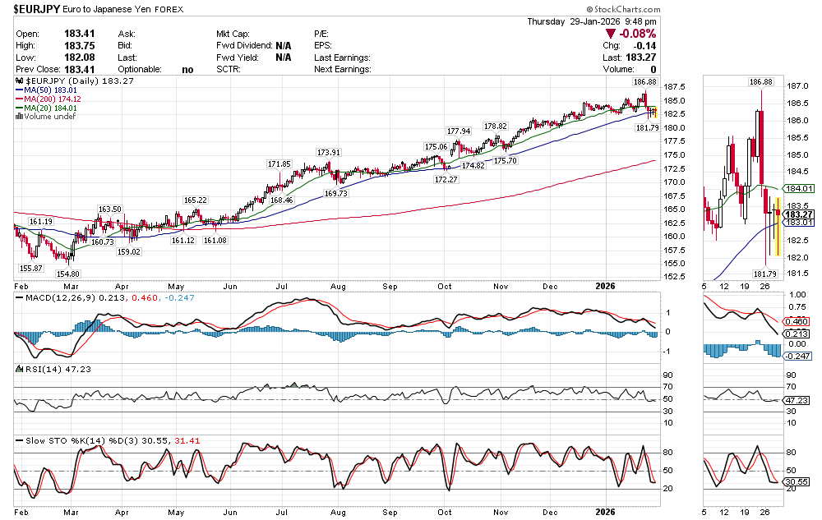Click the volume bars icon in legend

pyautogui.click(x=19, y=117)
